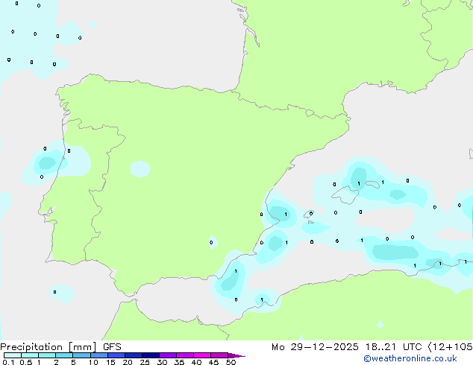Screen dimensions: 473x365
Task: Click the 'GFS' model label
Action: pyautogui.click(x=112, y=347)
